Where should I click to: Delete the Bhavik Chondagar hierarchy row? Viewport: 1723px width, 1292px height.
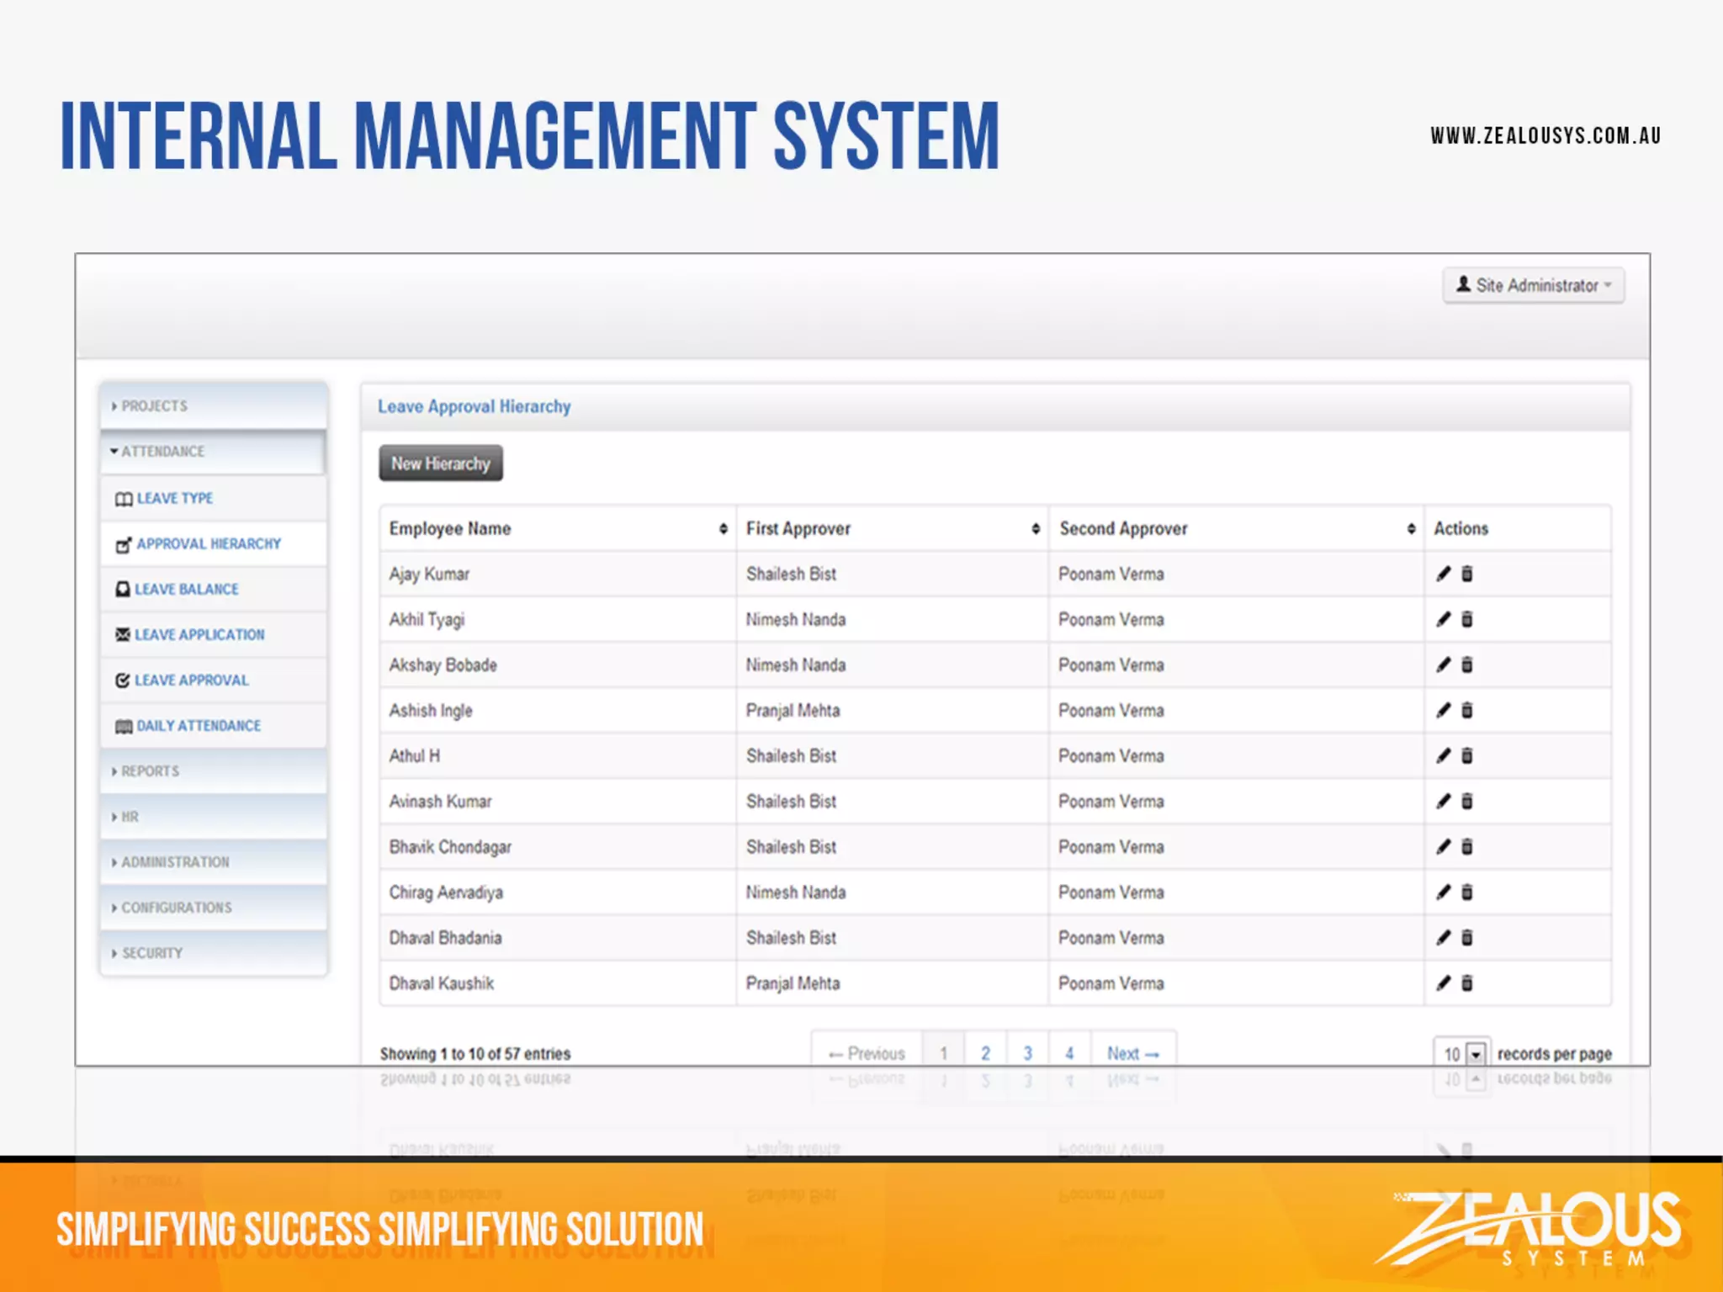(1467, 846)
